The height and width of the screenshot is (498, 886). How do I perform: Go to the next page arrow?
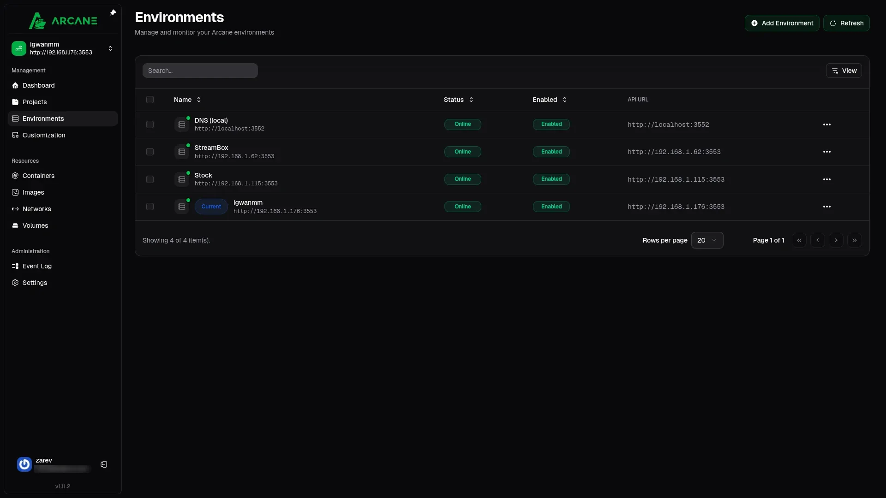(x=836, y=240)
